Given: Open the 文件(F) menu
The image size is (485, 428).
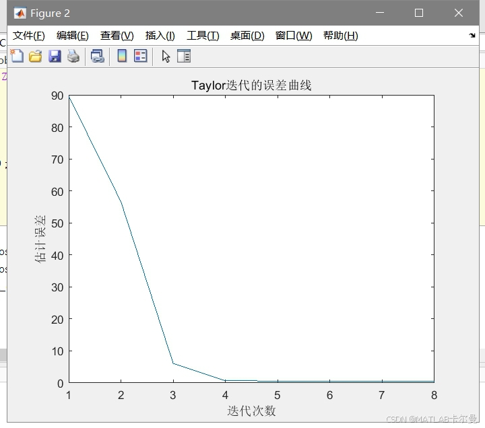Looking at the screenshot, I should coord(29,36).
